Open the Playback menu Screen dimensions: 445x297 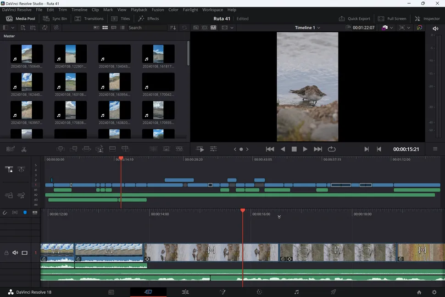point(139,10)
